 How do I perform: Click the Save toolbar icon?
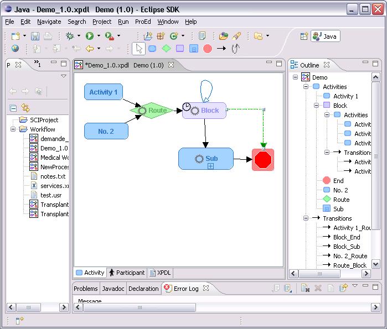click(x=35, y=36)
